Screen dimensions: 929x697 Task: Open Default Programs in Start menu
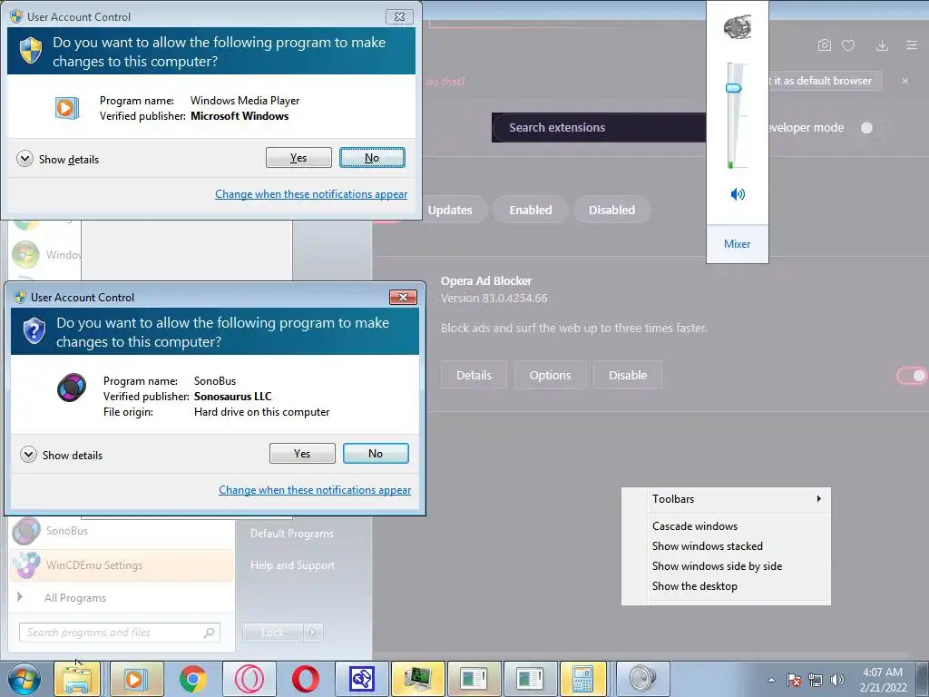[292, 534]
